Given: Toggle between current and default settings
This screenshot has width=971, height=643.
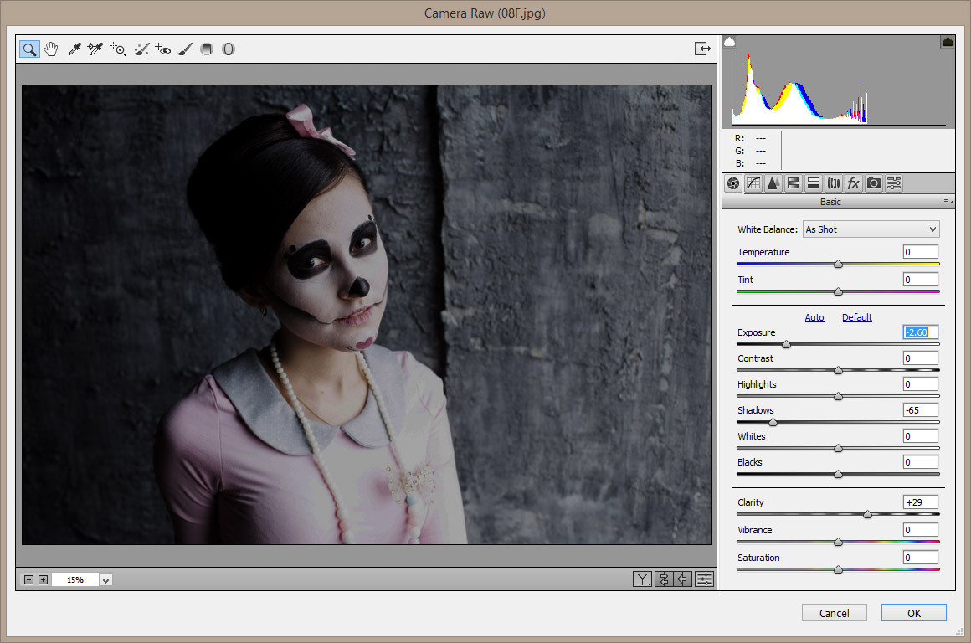Looking at the screenshot, I should [704, 579].
